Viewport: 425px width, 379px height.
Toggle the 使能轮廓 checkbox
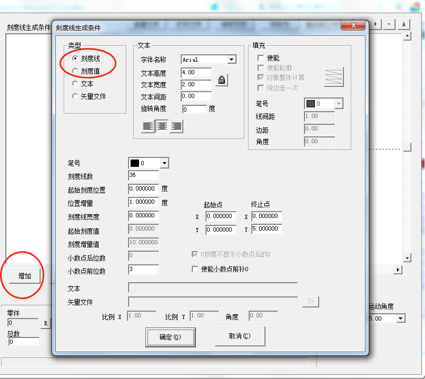pos(261,68)
